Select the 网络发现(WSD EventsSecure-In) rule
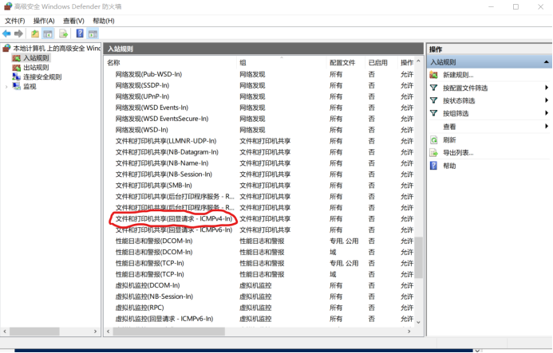553x353 pixels. (162, 119)
